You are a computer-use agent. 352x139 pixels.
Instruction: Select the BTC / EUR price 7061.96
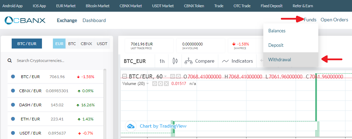click(x=57, y=77)
